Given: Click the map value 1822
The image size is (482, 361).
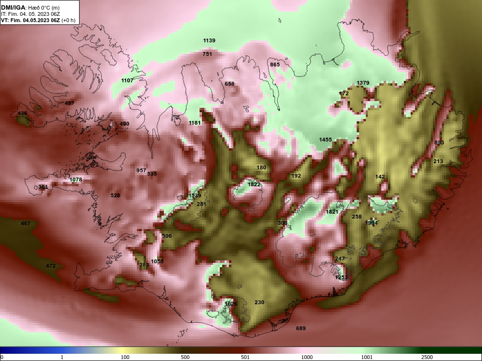Looking at the screenshot, I should click(x=254, y=184).
